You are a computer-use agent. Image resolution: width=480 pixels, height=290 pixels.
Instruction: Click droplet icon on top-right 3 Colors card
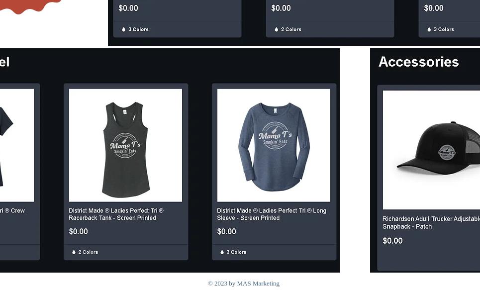429,29
